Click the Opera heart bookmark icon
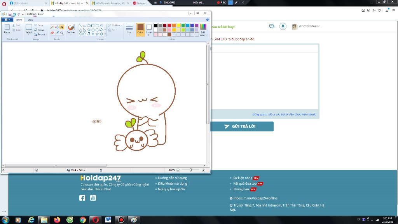This screenshot has width=398, height=224. [379, 10]
